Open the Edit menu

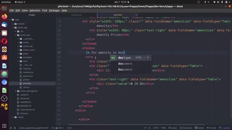(18, 10)
